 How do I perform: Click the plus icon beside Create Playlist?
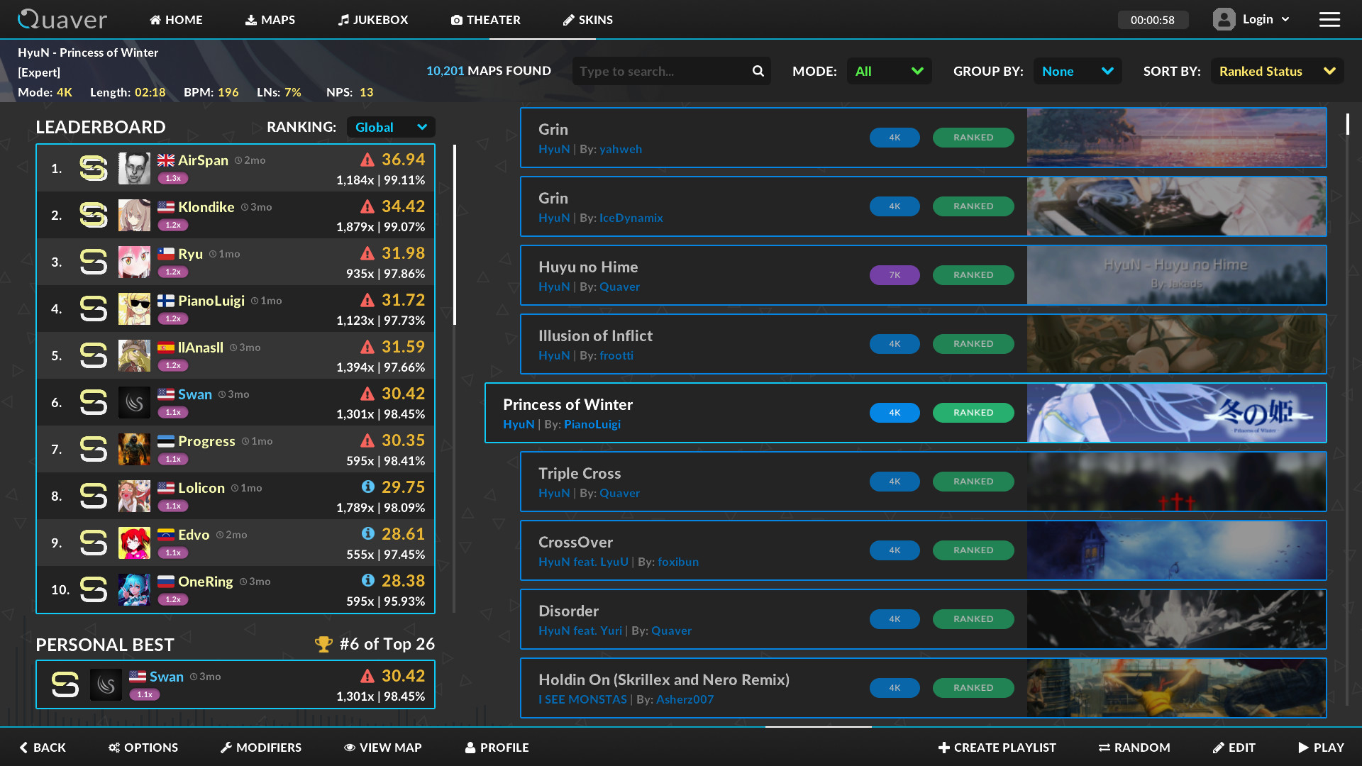point(943,748)
